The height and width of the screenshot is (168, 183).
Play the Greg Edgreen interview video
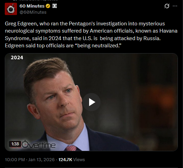coord(91,102)
